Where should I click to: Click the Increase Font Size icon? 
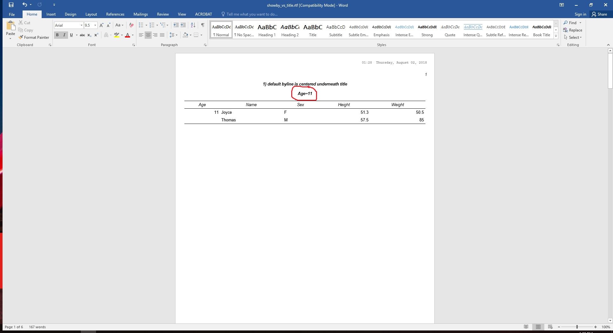coord(101,25)
